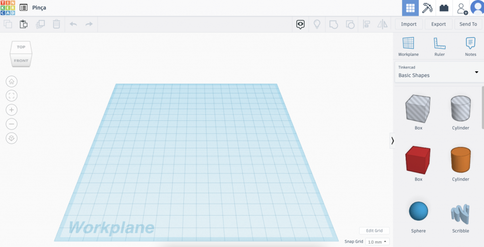484x247 pixels.
Task: Click the TOP face of view cube
Action: [21, 47]
